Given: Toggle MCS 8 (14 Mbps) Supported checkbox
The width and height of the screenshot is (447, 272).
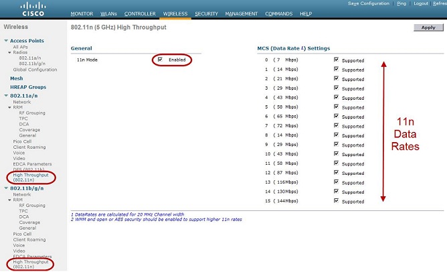Looking at the screenshot, I should pos(336,135).
